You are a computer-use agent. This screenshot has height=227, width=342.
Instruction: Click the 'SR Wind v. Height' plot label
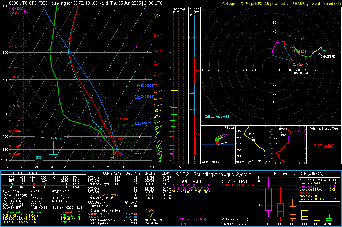click(282, 132)
